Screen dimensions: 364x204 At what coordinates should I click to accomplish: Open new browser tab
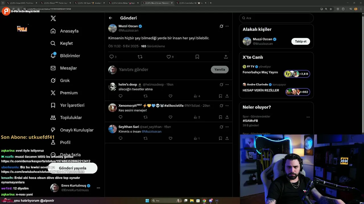tap(211, 3)
